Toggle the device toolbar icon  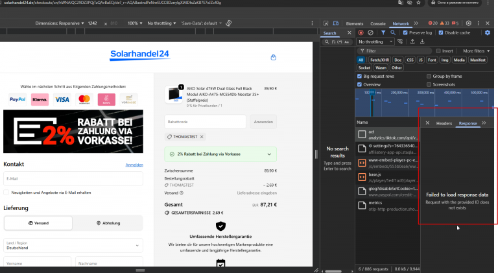coord(336,23)
